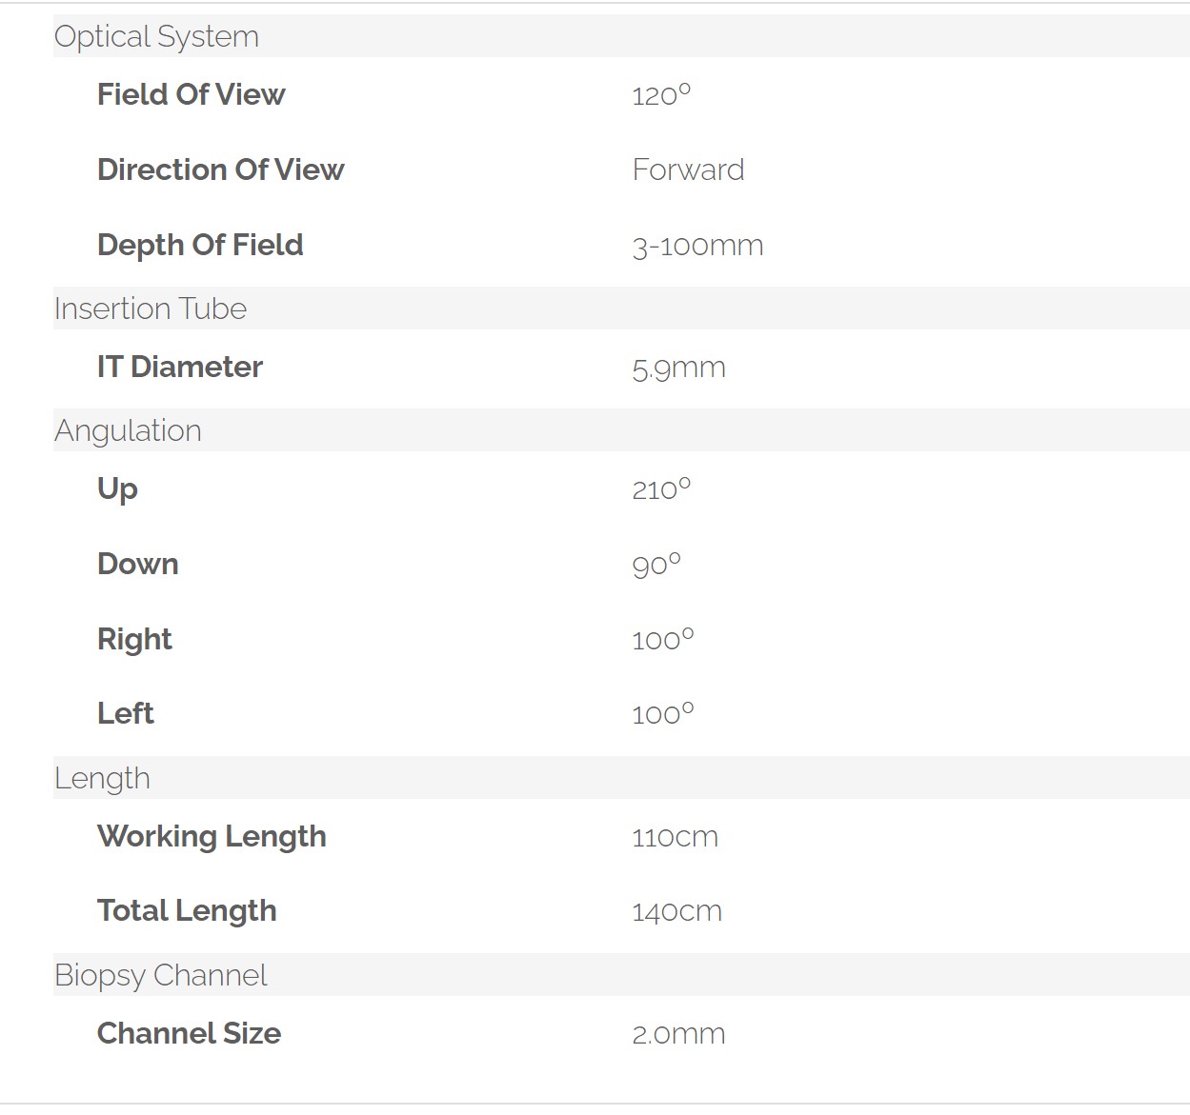Click the 120° field of view value
The height and width of the screenshot is (1115, 1190).
[661, 94]
